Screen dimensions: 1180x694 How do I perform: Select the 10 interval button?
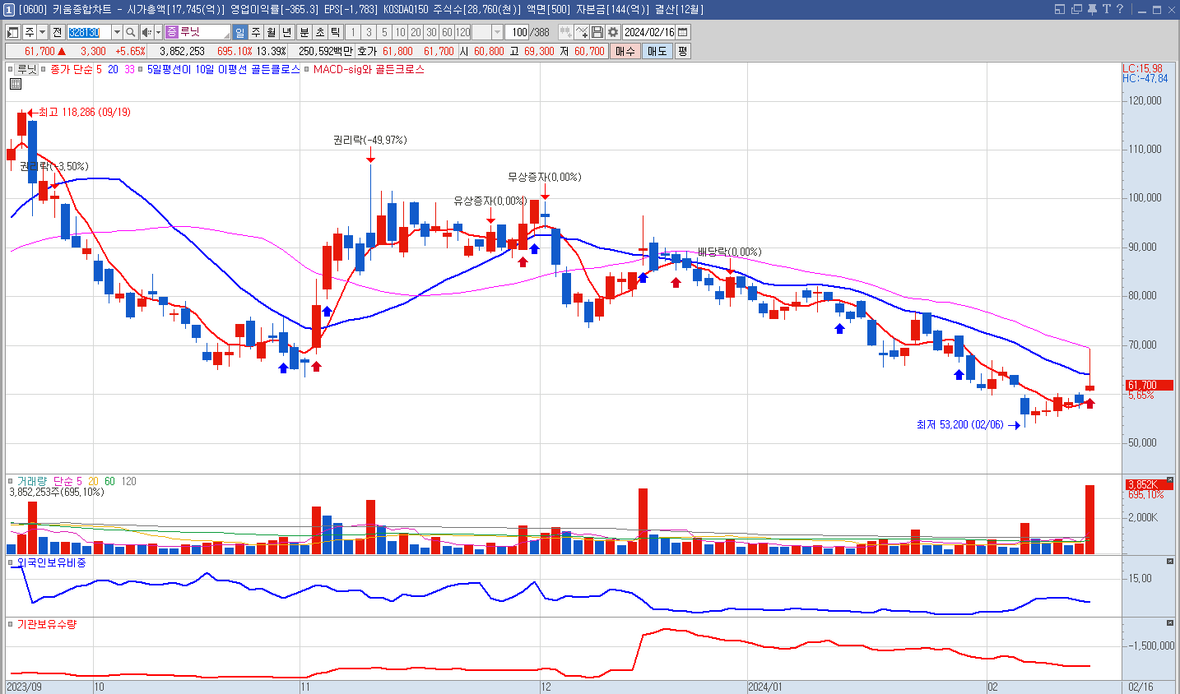point(400,32)
